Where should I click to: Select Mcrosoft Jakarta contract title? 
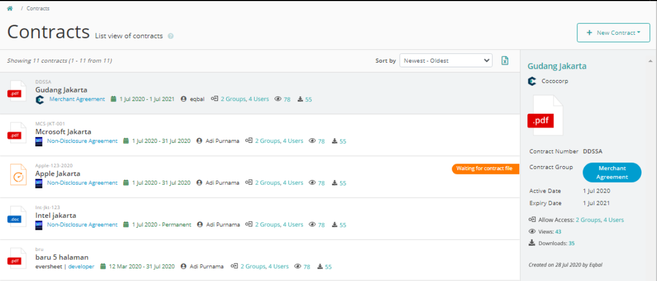click(63, 132)
